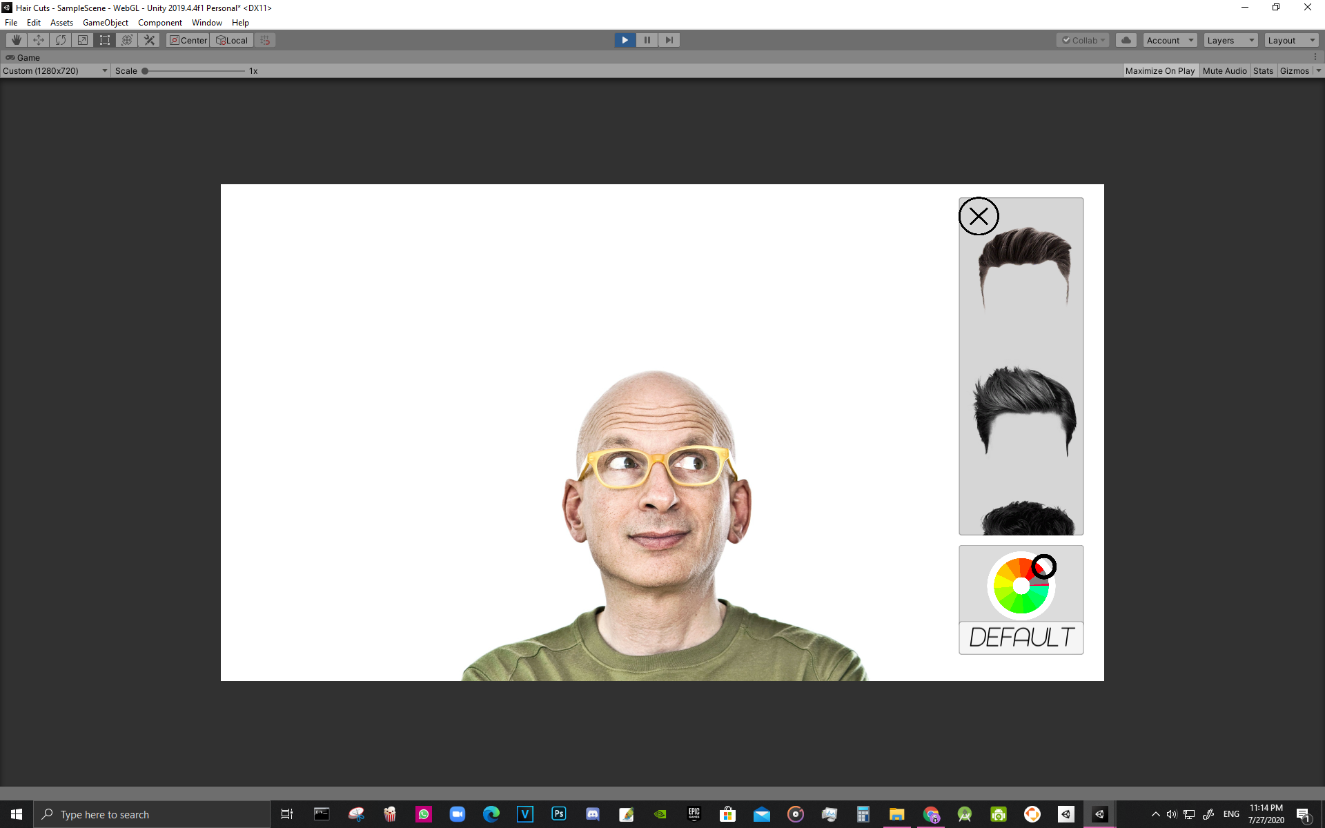
Task: Open the Game panel options menu
Action: [1315, 57]
